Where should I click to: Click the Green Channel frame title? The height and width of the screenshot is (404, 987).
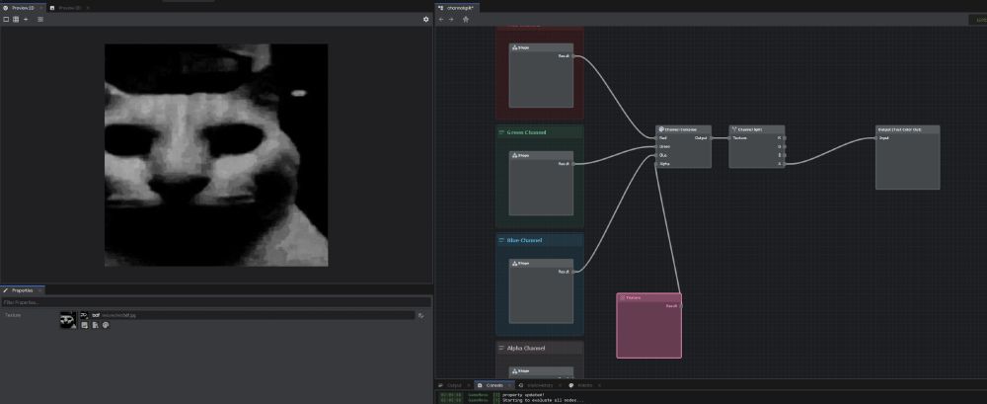(526, 132)
